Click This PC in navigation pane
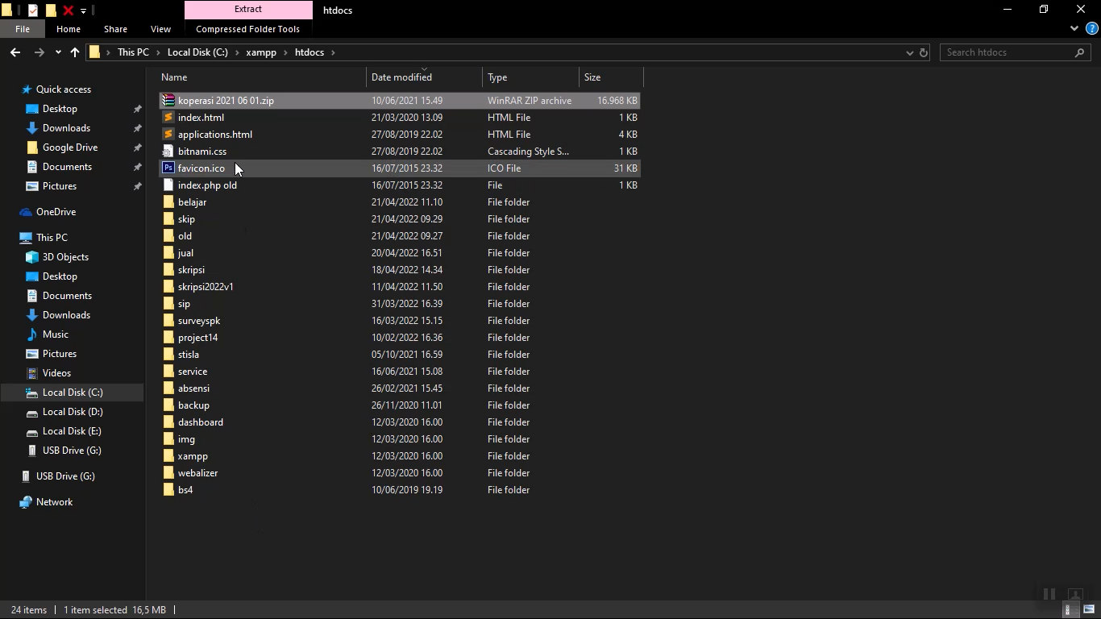 click(52, 238)
